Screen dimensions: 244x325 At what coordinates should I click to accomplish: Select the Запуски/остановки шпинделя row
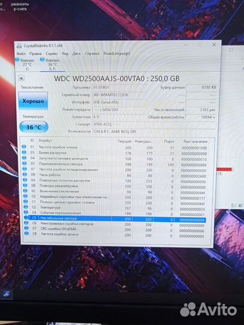(x=114, y=158)
